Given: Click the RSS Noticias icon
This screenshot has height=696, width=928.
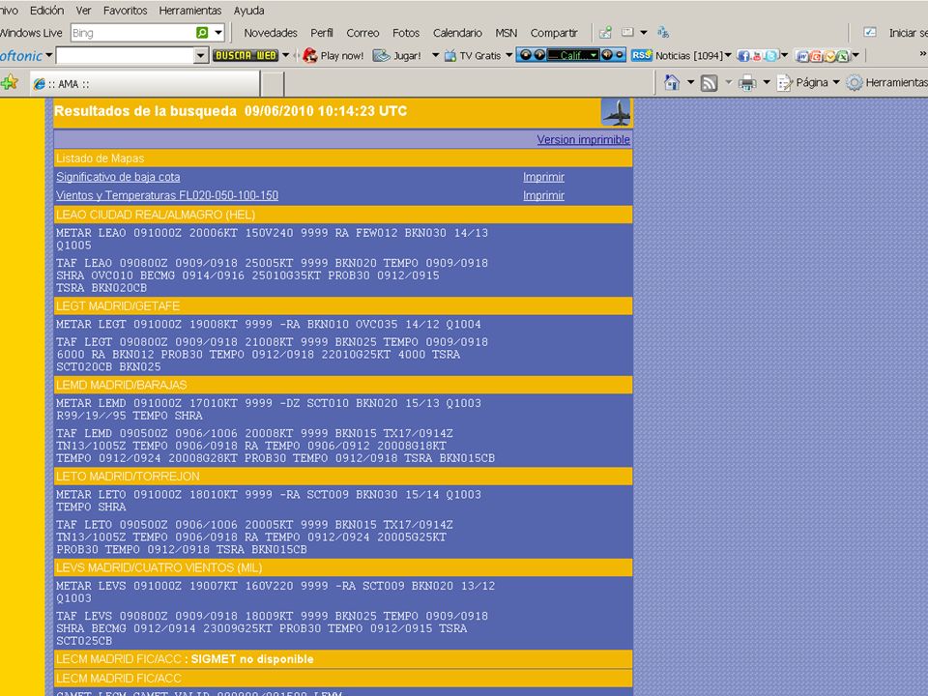Looking at the screenshot, I should tap(642, 55).
